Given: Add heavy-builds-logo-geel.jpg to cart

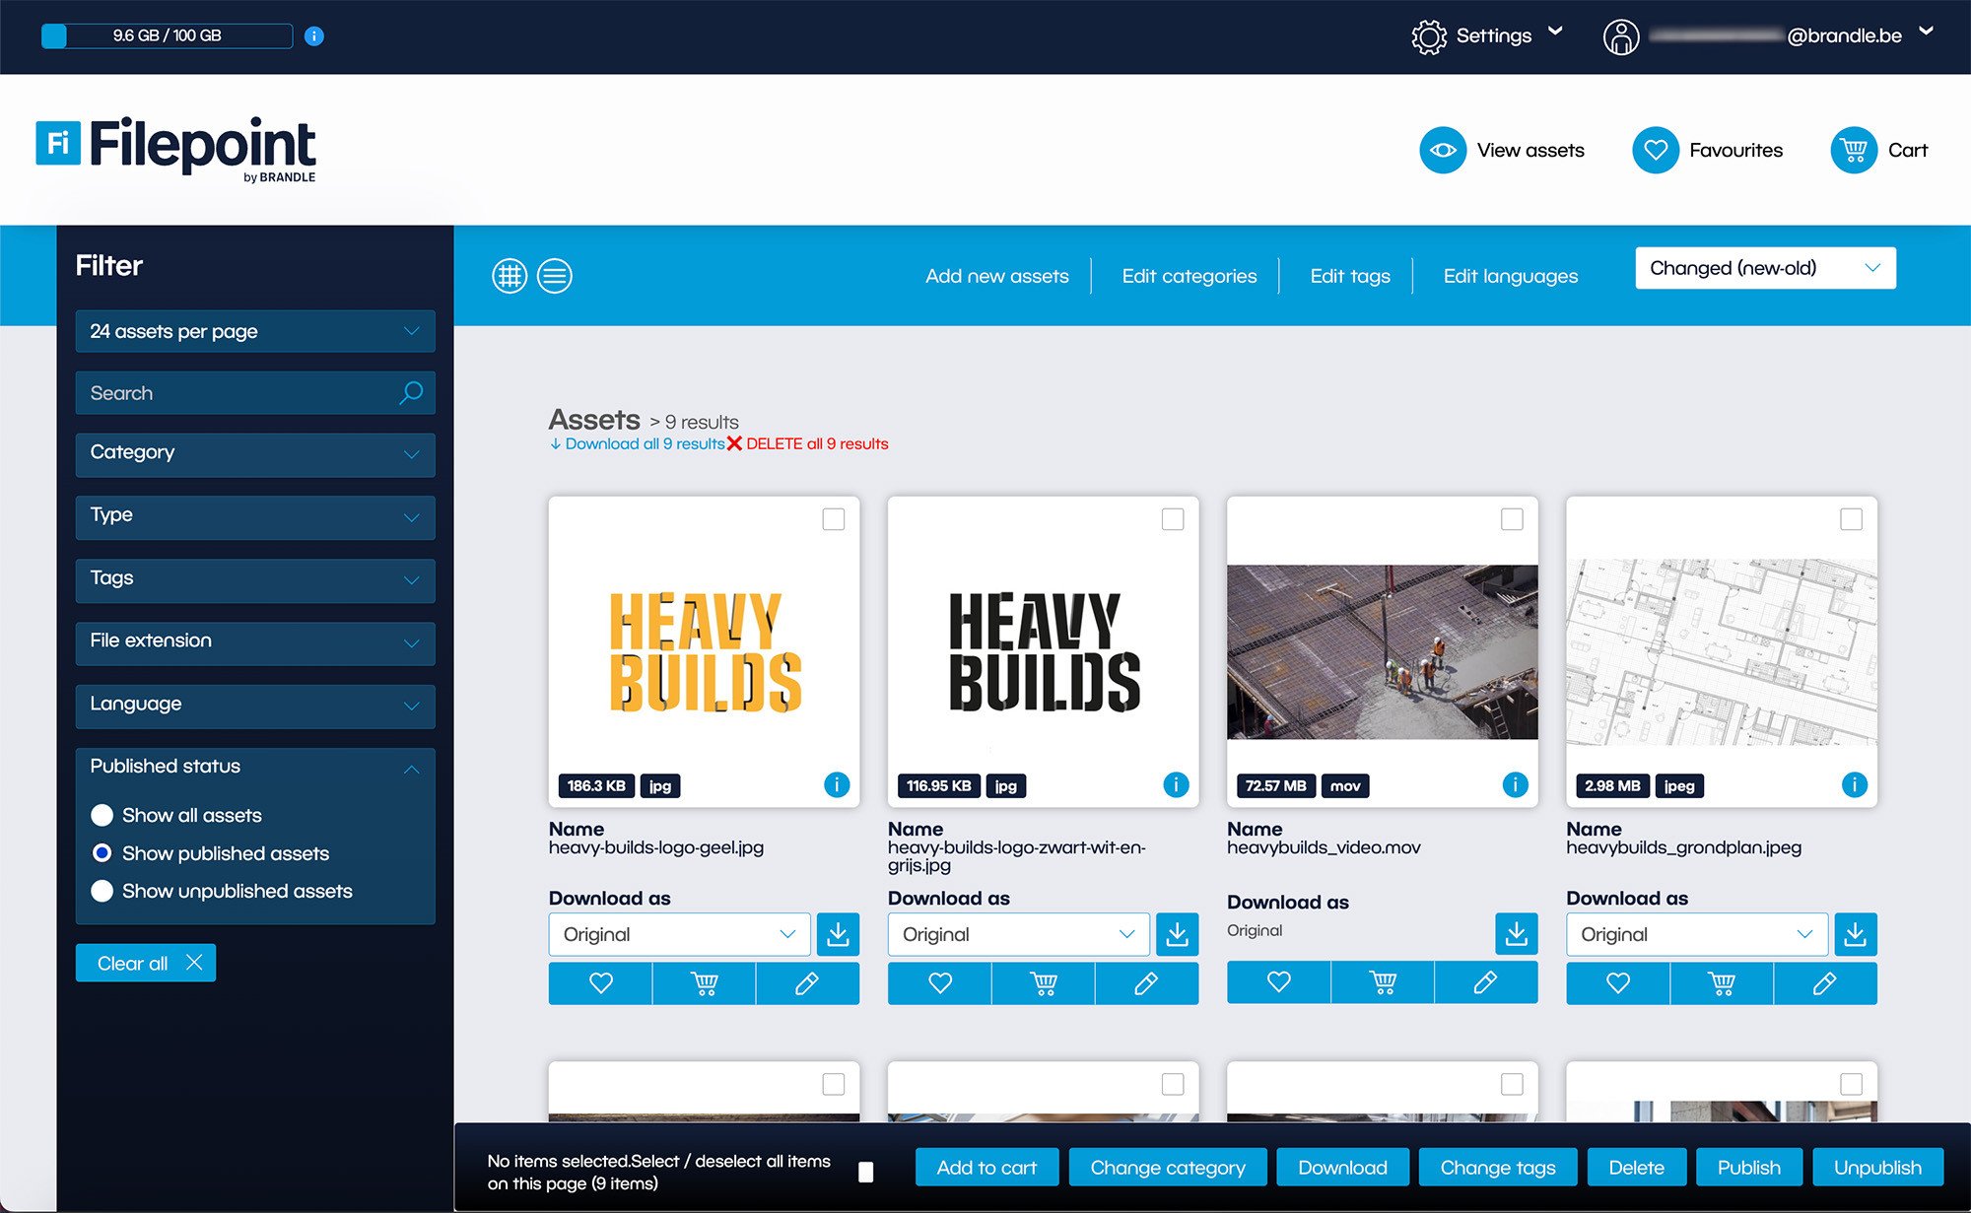Looking at the screenshot, I should tap(704, 983).
